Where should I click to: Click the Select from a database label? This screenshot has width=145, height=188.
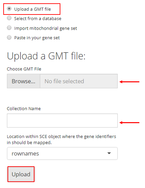pyautogui.click(x=38, y=18)
